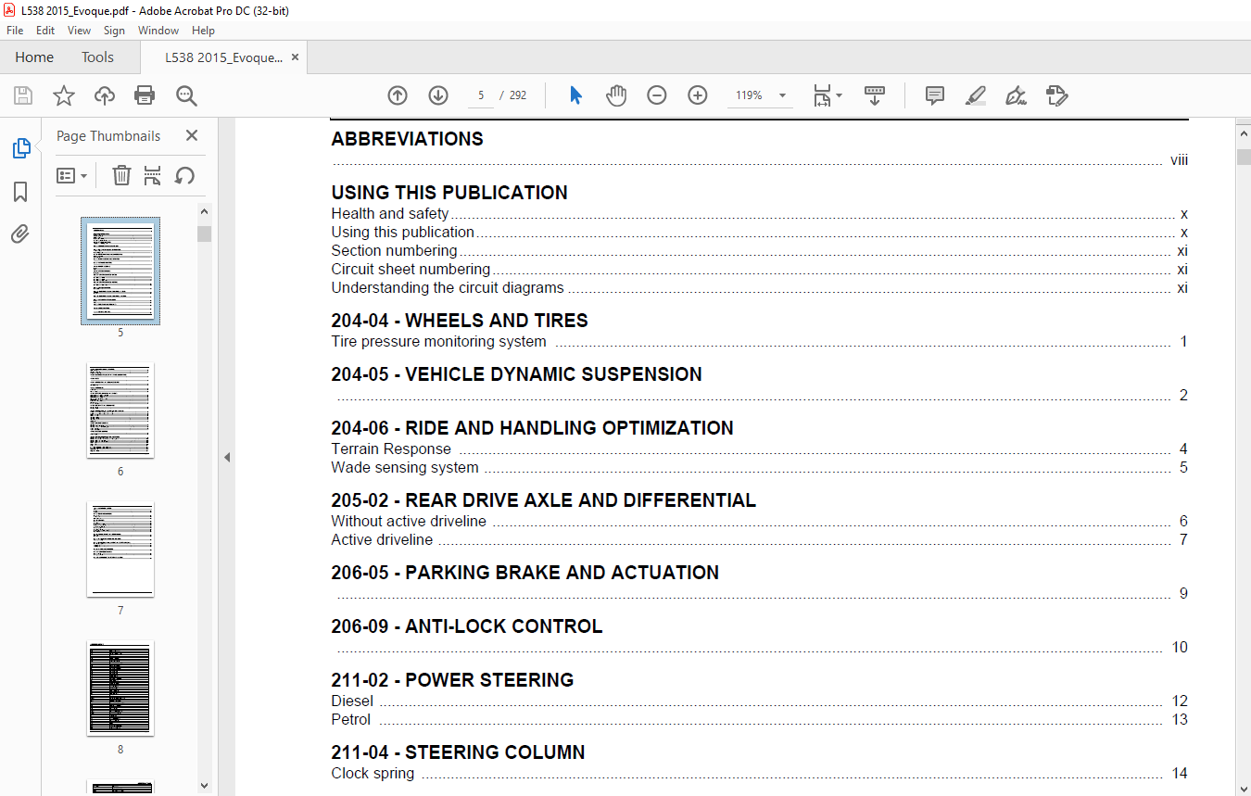Click the ABBREVIATIONS heading
The image size is (1251, 796).
click(408, 139)
